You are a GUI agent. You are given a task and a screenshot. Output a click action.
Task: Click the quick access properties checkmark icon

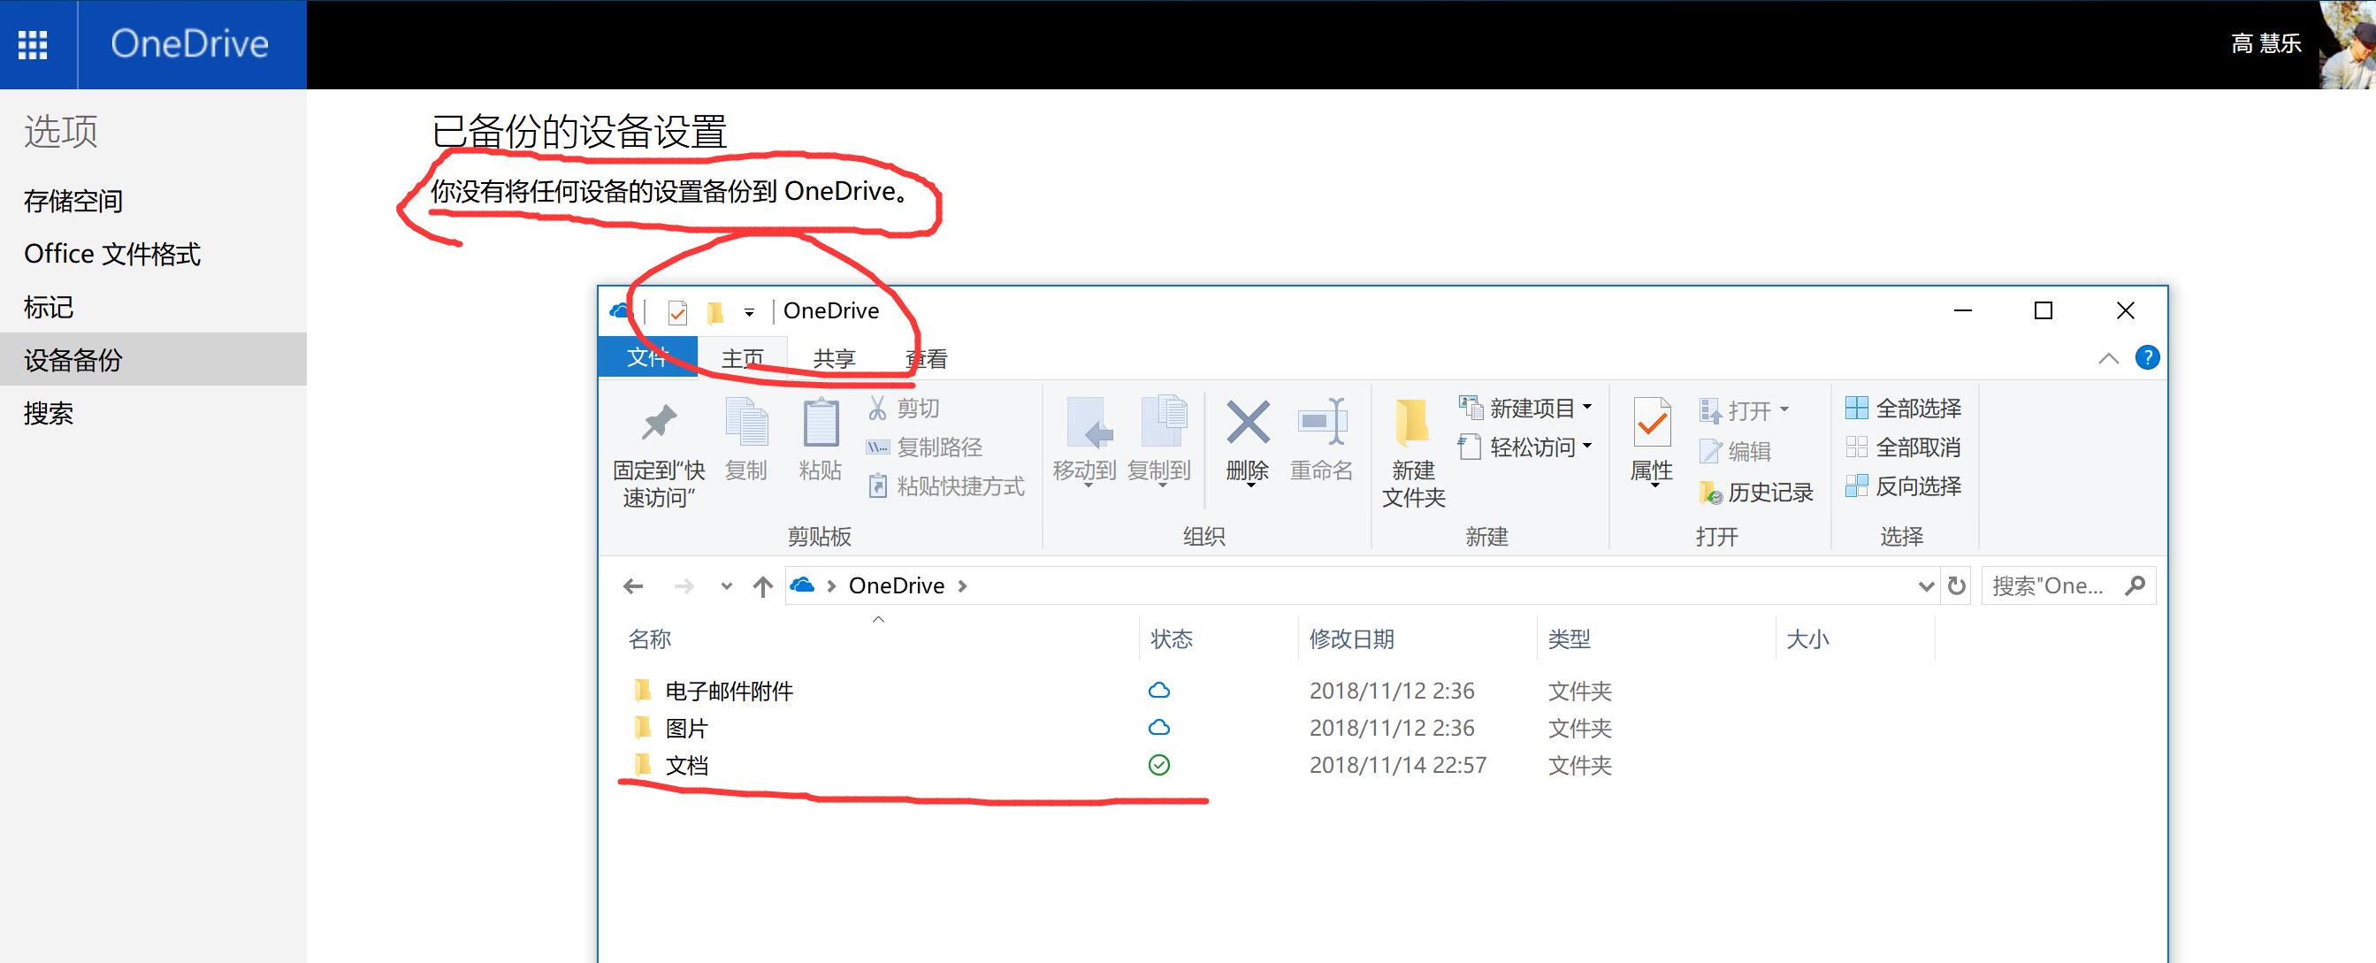point(677,313)
